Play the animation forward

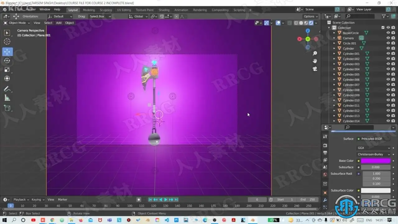[x=165, y=200]
